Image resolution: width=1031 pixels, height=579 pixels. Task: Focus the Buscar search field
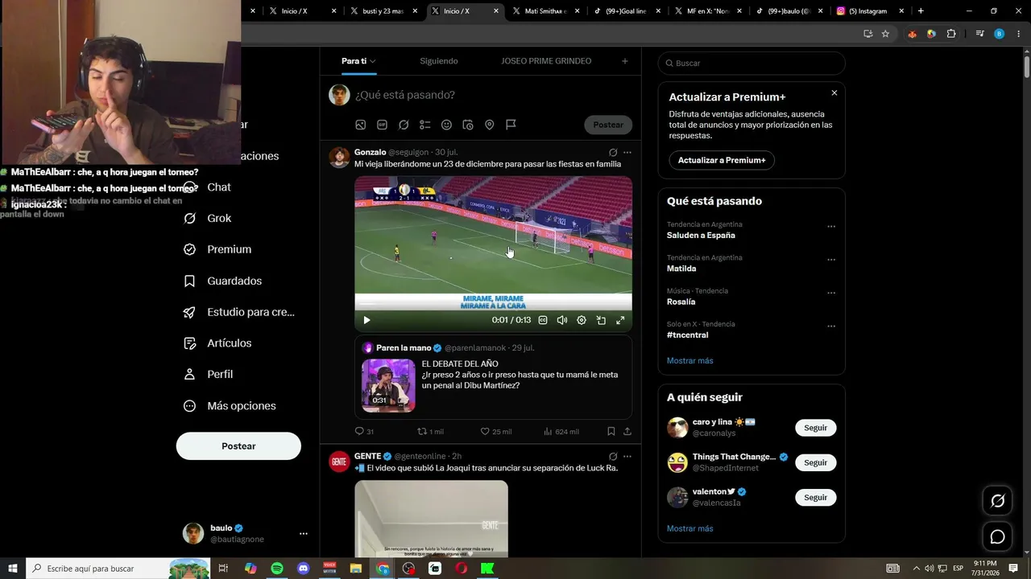click(x=752, y=63)
